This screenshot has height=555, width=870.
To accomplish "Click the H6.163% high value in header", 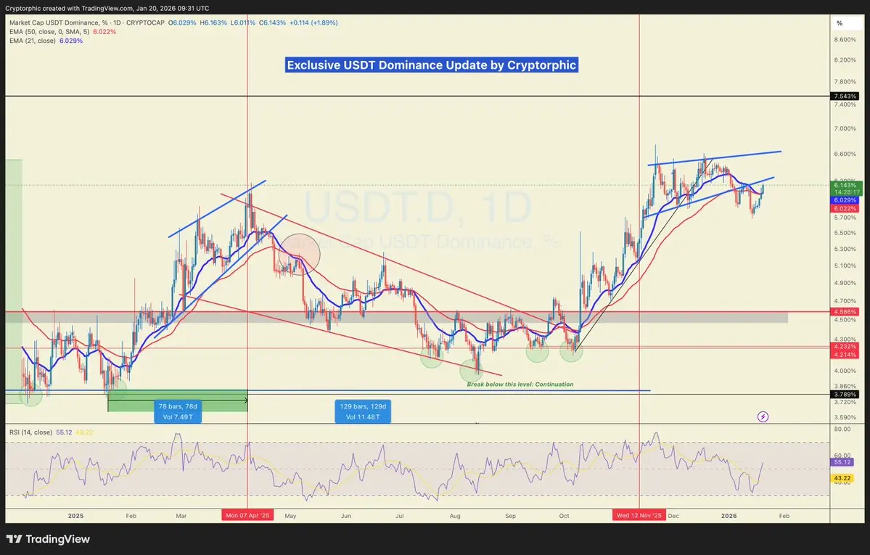I will tap(213, 22).
